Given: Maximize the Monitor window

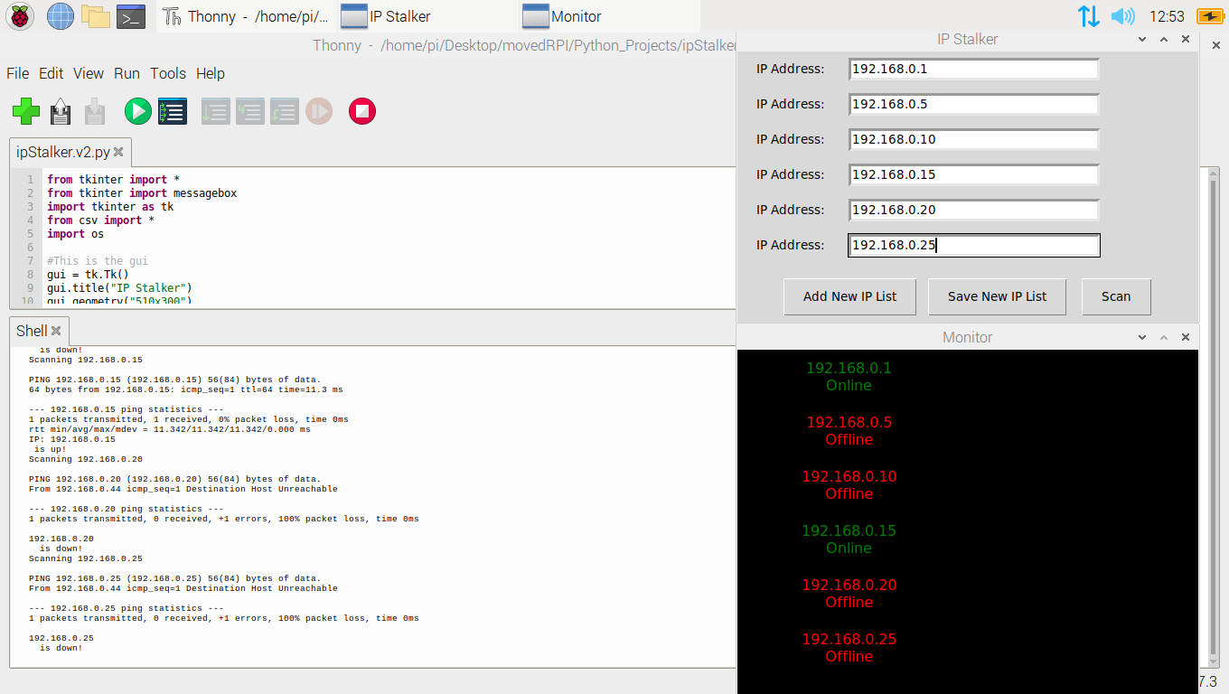Looking at the screenshot, I should 1164,337.
